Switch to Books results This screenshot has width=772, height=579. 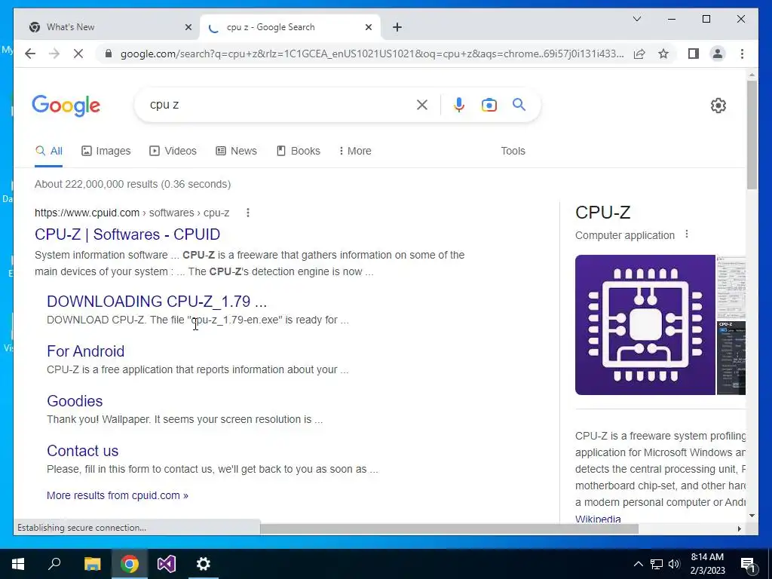point(299,151)
